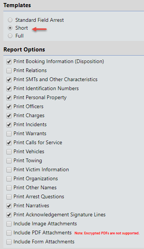Enable Include PDF Attachments checkbox
The width and height of the screenshot is (144, 249).
(9, 233)
